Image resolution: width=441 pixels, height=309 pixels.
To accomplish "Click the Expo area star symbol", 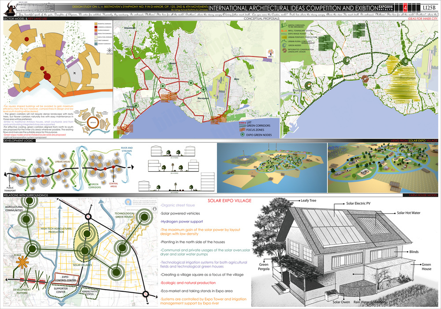I will [109, 50].
